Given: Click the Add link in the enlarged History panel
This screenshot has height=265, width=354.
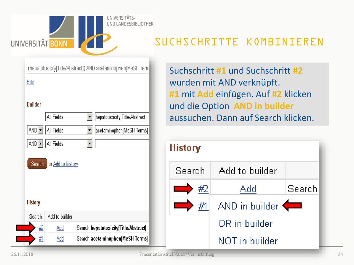Looking at the screenshot, I should click(248, 189).
